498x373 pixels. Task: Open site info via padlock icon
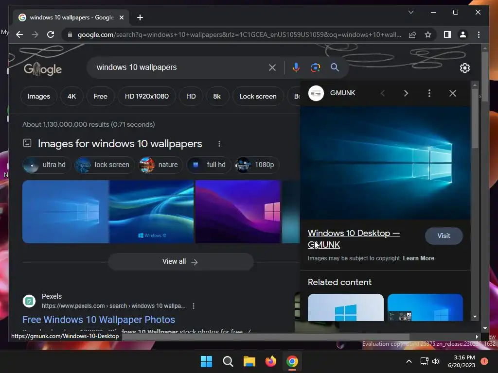[x=70, y=34]
